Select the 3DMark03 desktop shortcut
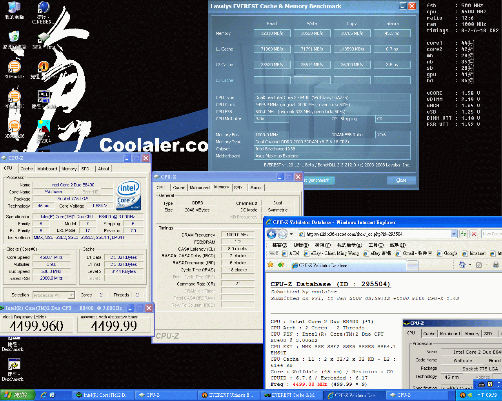Image resolution: width=502 pixels, height=401 pixels. coord(14,70)
